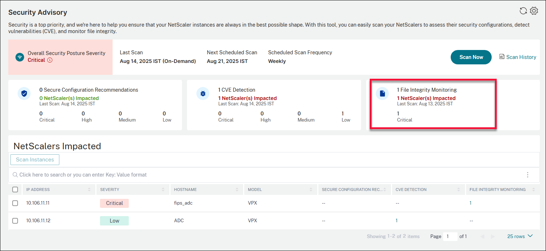Open the 25 rows dropdown

pos(520,236)
